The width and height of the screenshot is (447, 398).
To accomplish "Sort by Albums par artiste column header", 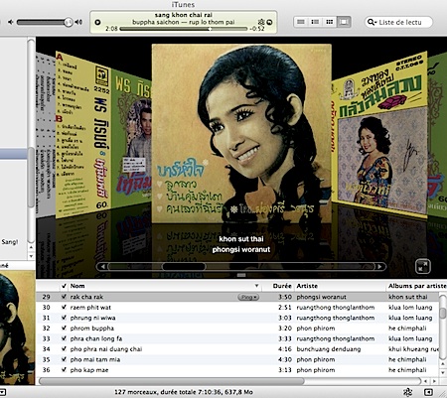I will click(x=416, y=286).
